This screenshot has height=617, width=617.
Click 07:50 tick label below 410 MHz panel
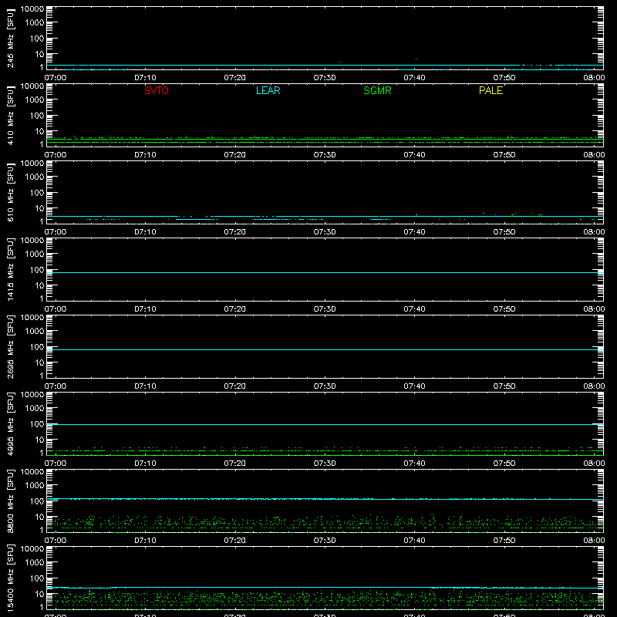point(504,155)
